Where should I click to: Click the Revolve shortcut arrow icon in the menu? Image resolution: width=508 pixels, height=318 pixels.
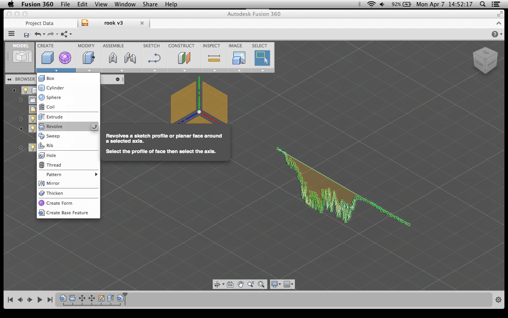94,126
